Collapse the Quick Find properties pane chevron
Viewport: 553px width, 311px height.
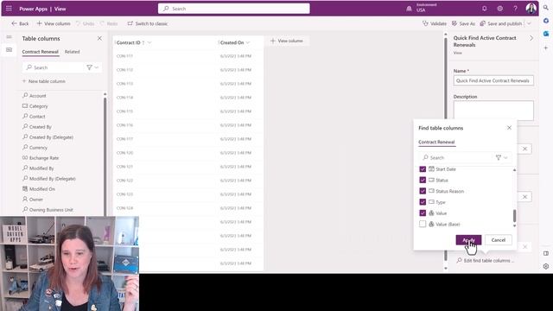pos(531,38)
